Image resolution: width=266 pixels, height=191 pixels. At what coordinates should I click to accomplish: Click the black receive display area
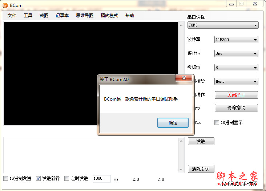[x=91, y=73]
